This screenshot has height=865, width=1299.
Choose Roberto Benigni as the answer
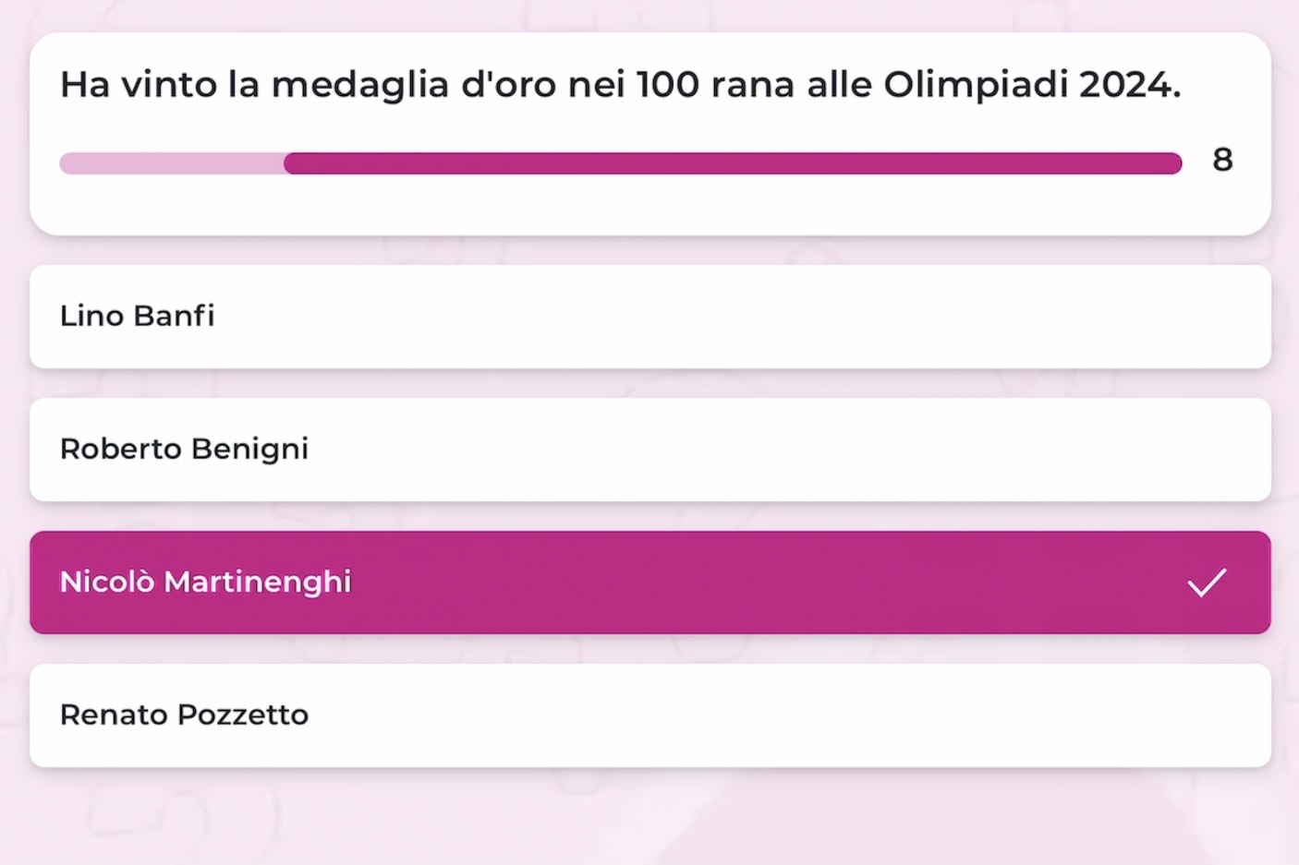649,450
